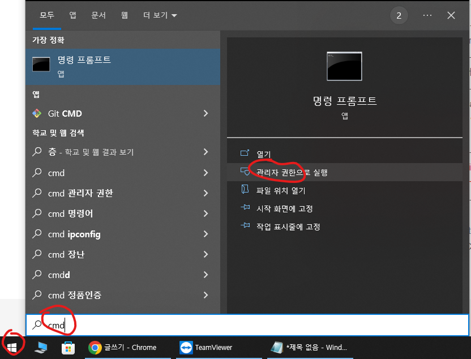The width and height of the screenshot is (471, 359).
Task: Select 작업 표시줄에 고정
Action: coord(345,226)
